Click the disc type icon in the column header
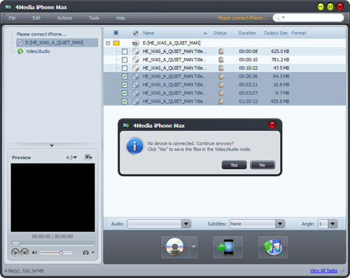Viewport: 350px width, 278px height. (x=136, y=33)
